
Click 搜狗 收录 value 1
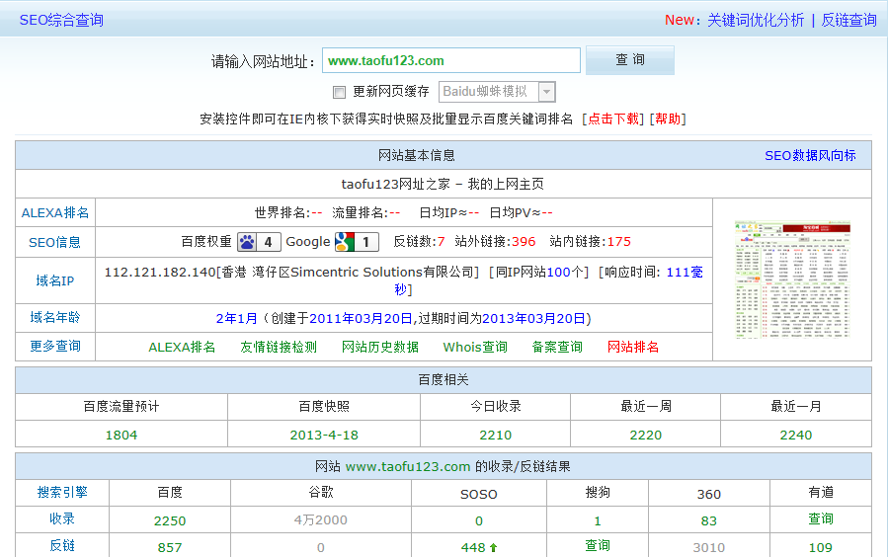coord(598,520)
